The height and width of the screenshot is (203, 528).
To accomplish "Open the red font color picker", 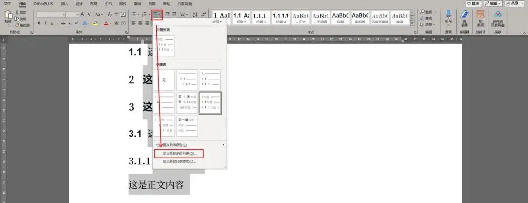I will [x=108, y=23].
